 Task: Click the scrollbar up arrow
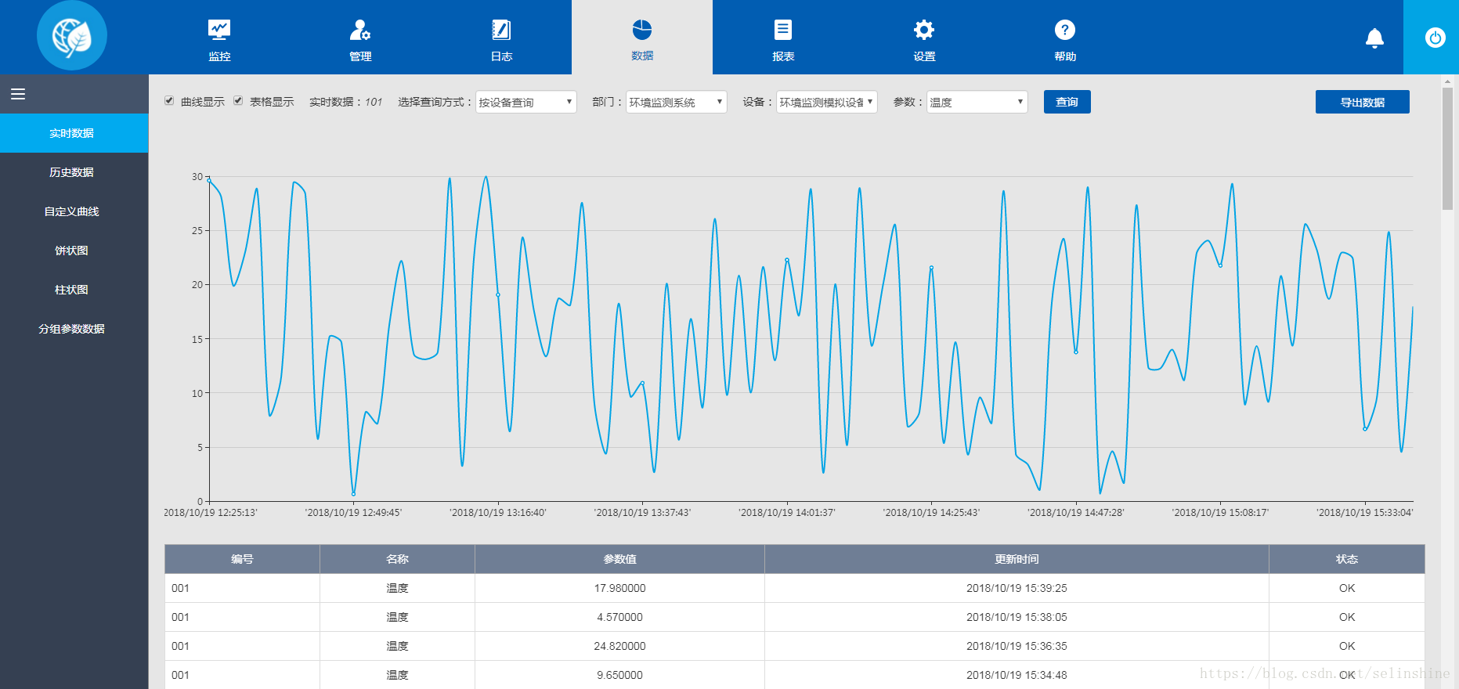coord(1447,81)
